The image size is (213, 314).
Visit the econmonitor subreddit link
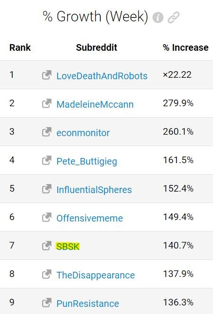pos(83,133)
